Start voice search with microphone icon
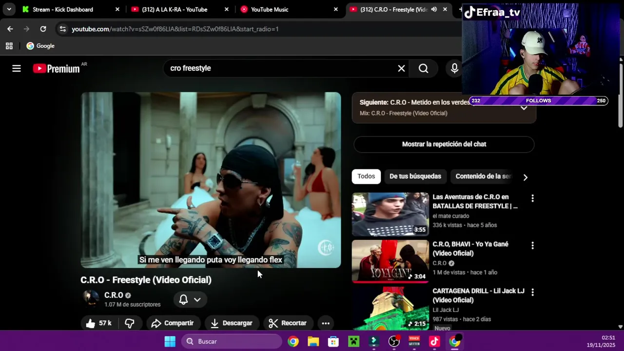Viewport: 624px width, 351px height. pos(454,68)
